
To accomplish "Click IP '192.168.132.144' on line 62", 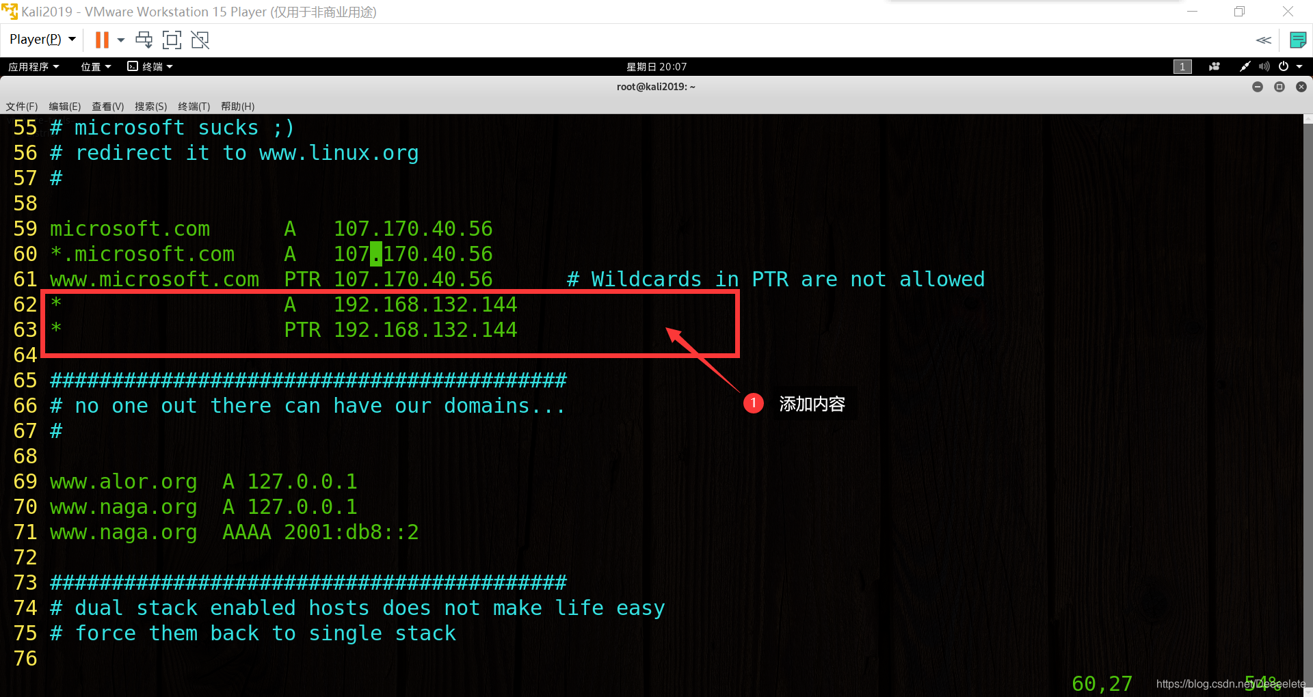I will [x=425, y=305].
